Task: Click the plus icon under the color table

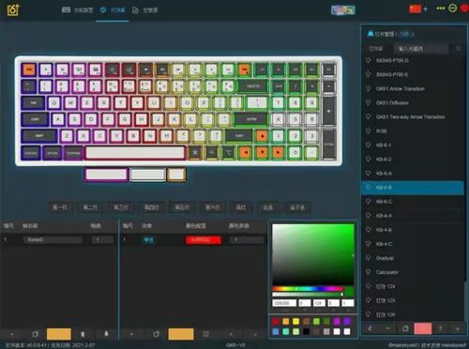Action: (131, 334)
